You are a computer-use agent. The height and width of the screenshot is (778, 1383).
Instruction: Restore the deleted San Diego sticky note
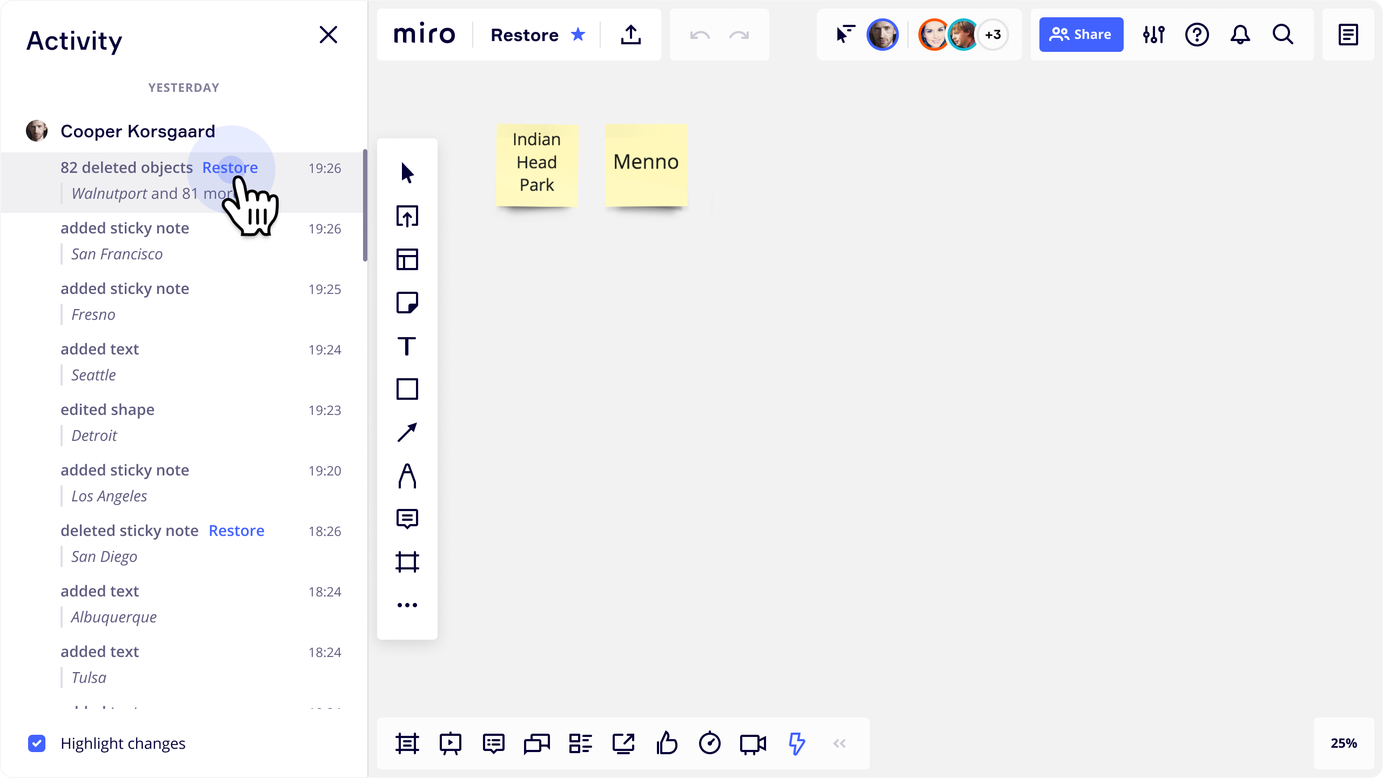click(237, 531)
